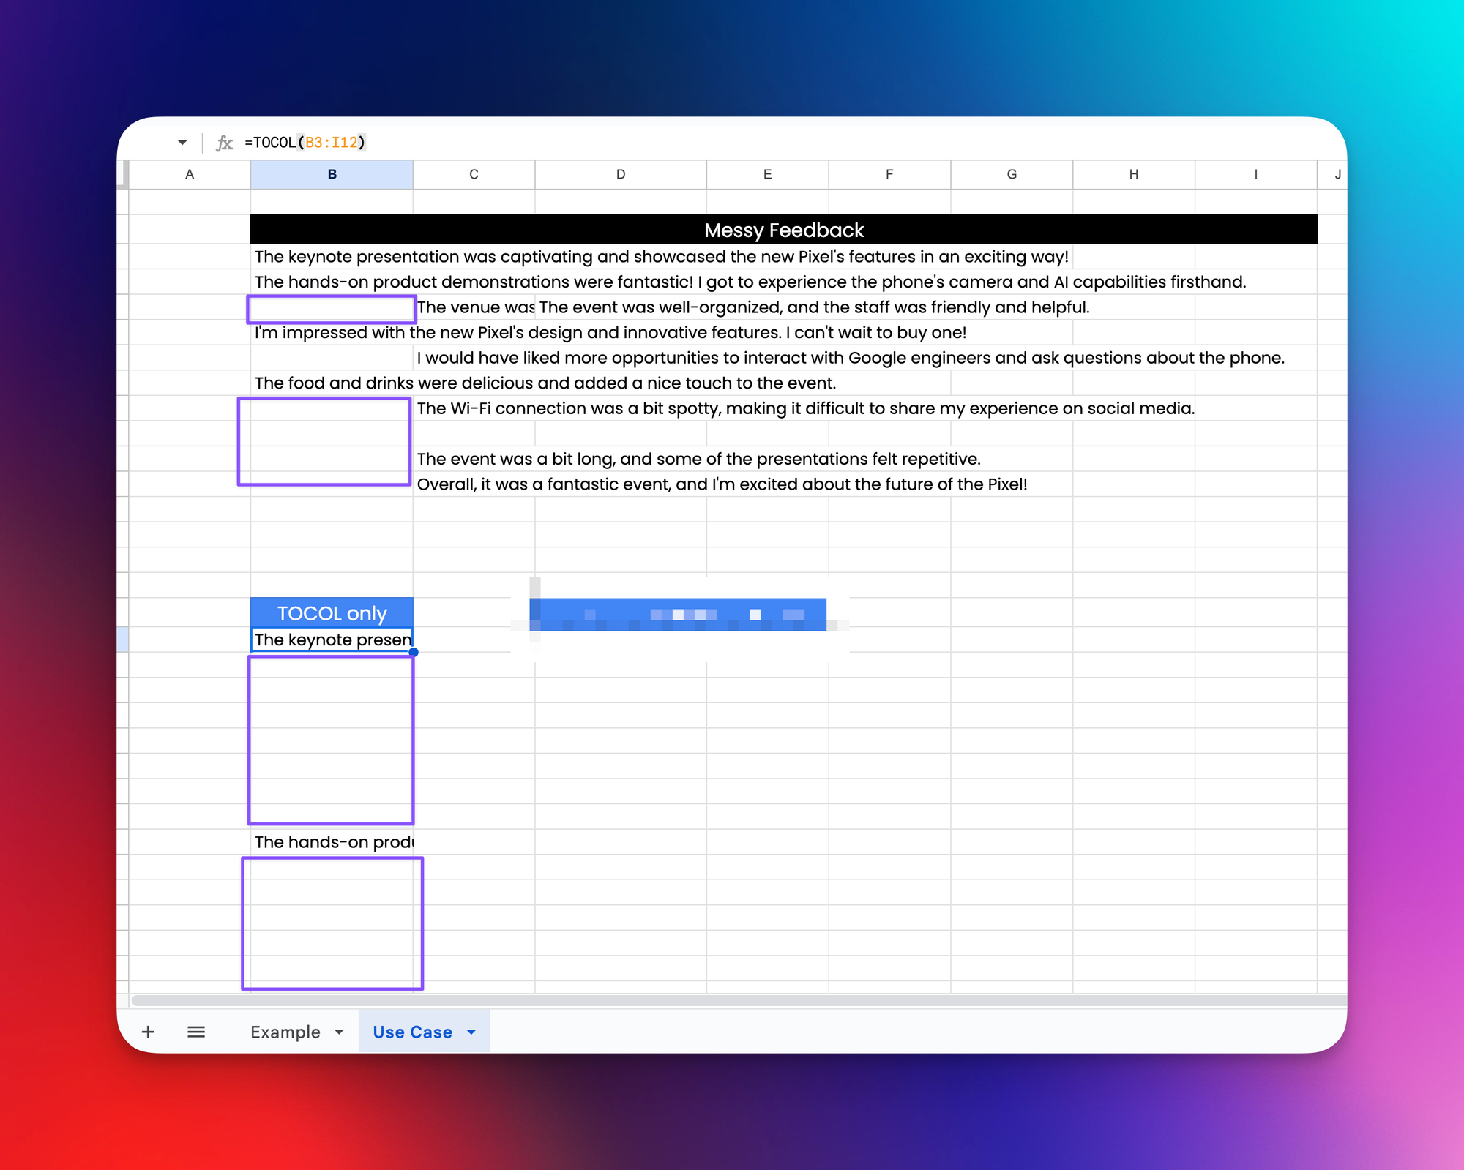Click in the formula bar TOCOL formula

pyautogui.click(x=305, y=143)
